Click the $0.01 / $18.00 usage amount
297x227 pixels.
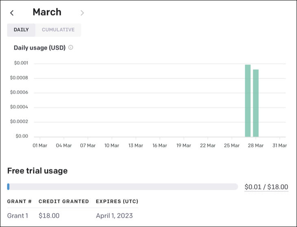point(266,187)
